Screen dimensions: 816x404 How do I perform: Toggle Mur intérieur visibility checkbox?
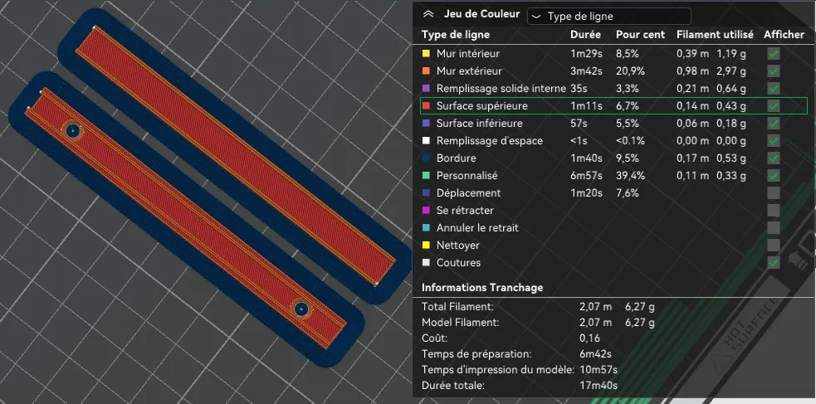point(774,54)
